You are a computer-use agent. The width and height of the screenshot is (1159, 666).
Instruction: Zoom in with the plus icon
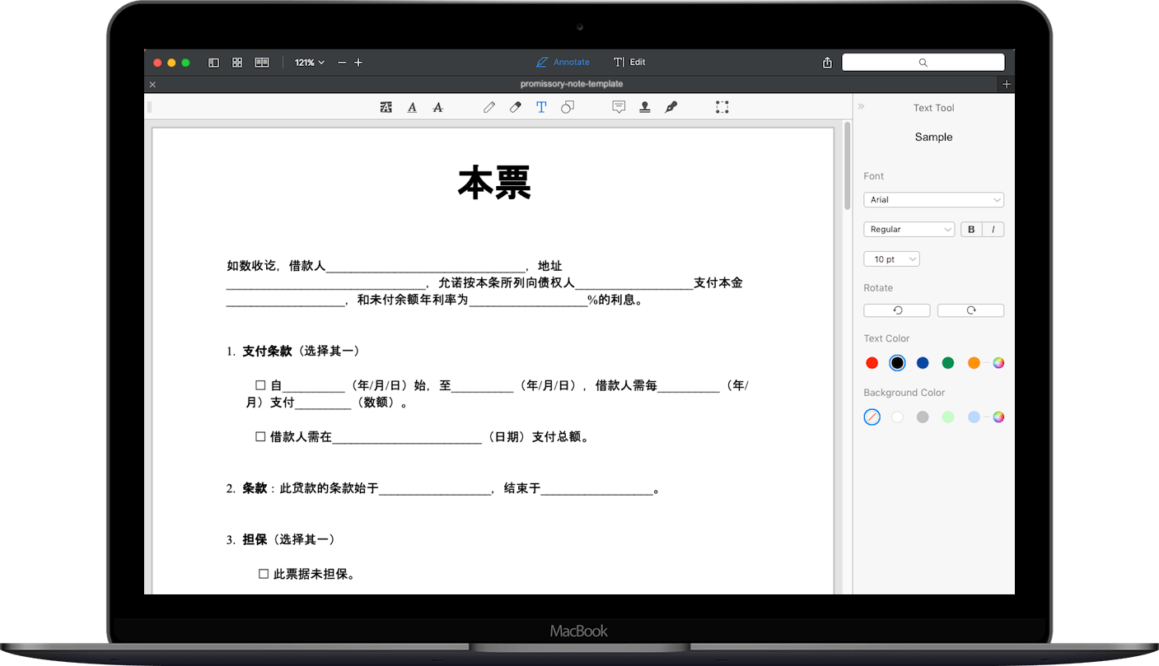point(358,63)
